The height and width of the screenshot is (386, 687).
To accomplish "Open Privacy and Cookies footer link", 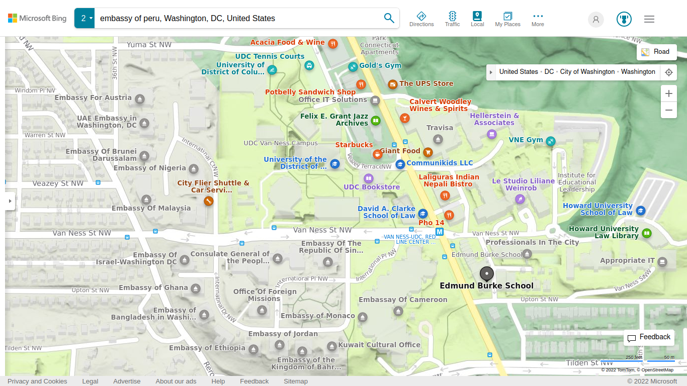I will 37,381.
